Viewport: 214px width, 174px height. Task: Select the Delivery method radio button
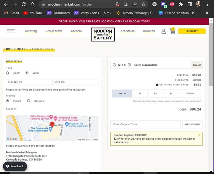tap(28, 101)
